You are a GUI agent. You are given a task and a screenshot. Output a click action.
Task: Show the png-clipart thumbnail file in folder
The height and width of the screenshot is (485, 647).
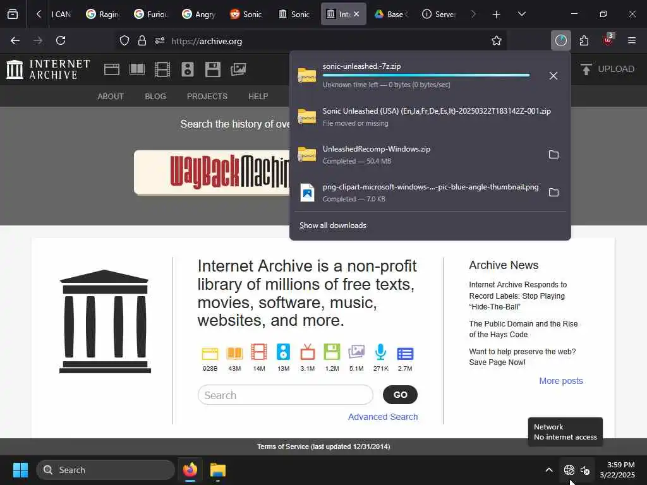click(x=553, y=193)
